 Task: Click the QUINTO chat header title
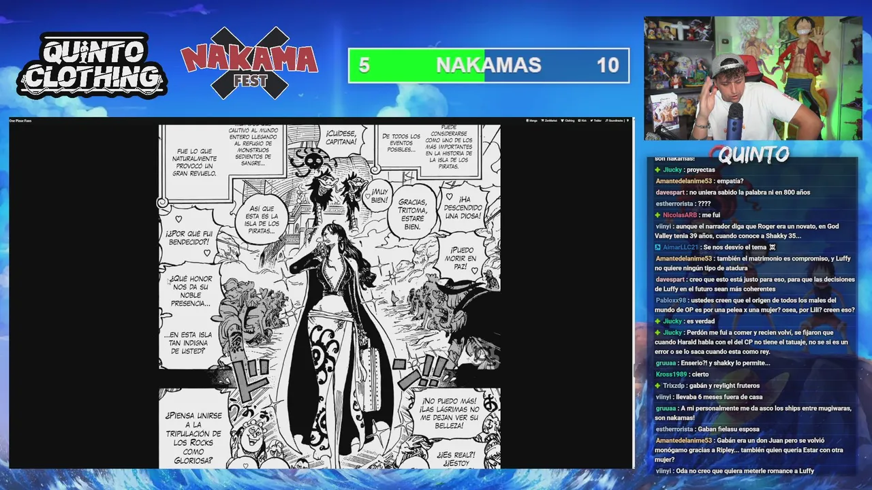(753, 155)
